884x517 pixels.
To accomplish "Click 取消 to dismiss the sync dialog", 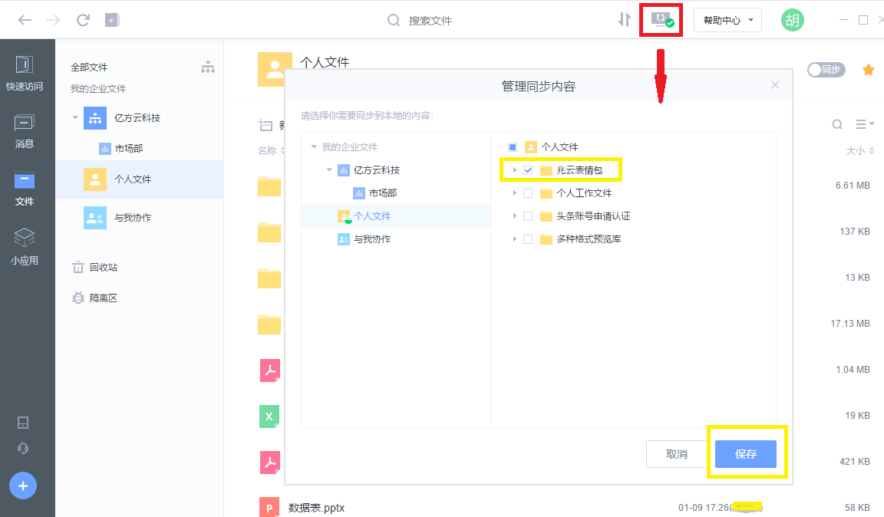I will tap(676, 453).
